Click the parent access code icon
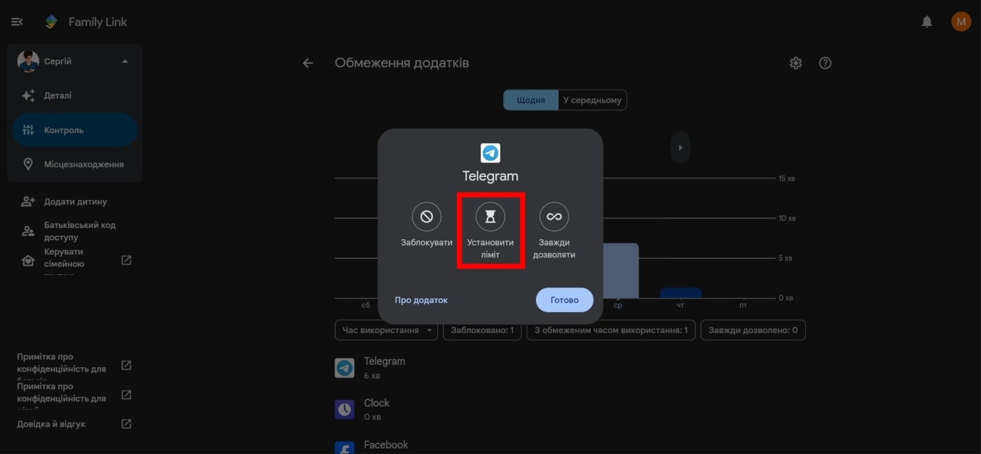Viewport: 981px width, 454px height. (x=28, y=232)
